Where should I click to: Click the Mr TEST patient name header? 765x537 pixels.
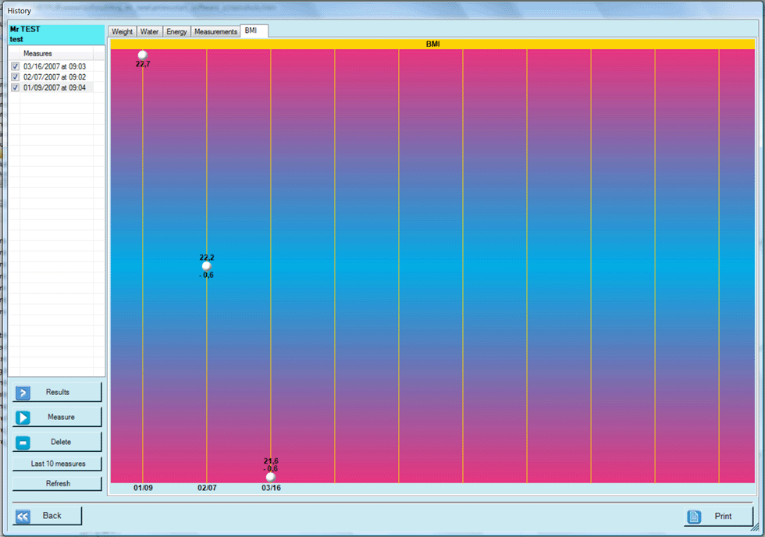[x=25, y=29]
